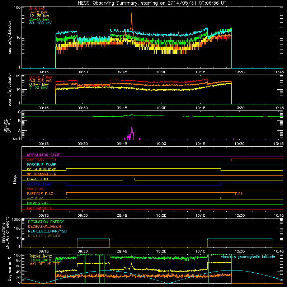Select the 6-12 keV legend label
Image resolution: width=287 pixels, height=287 pixels.
(38, 12)
